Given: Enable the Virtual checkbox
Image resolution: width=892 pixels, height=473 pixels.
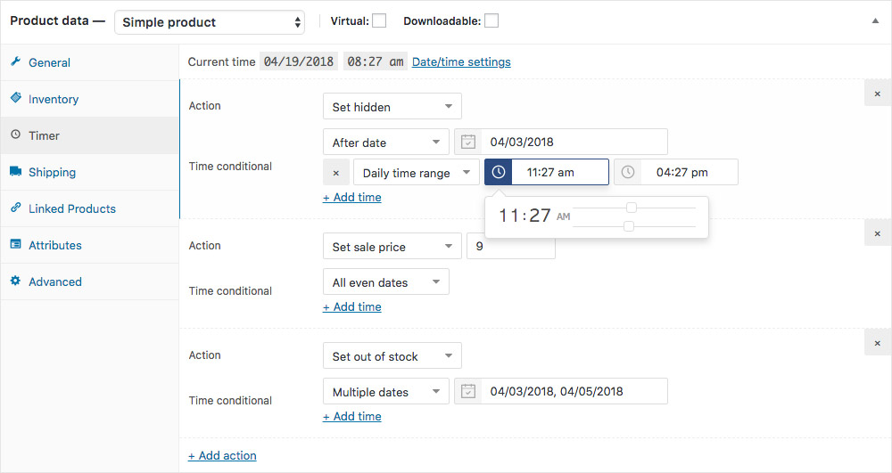Looking at the screenshot, I should pos(379,20).
